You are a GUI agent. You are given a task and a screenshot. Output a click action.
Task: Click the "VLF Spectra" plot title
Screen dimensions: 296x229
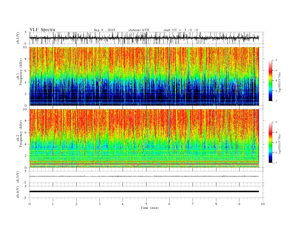(42, 30)
